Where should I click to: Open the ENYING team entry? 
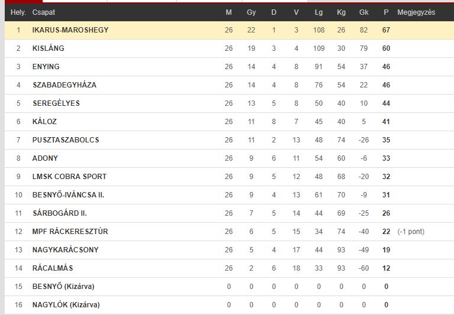[46, 66]
